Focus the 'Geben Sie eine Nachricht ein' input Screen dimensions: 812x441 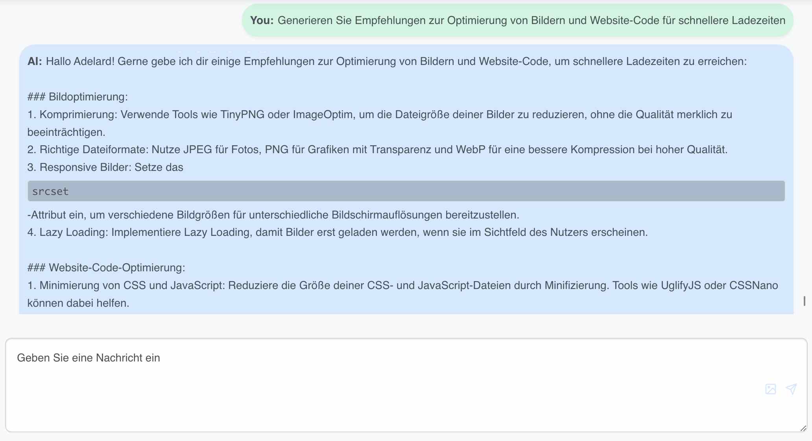point(406,385)
